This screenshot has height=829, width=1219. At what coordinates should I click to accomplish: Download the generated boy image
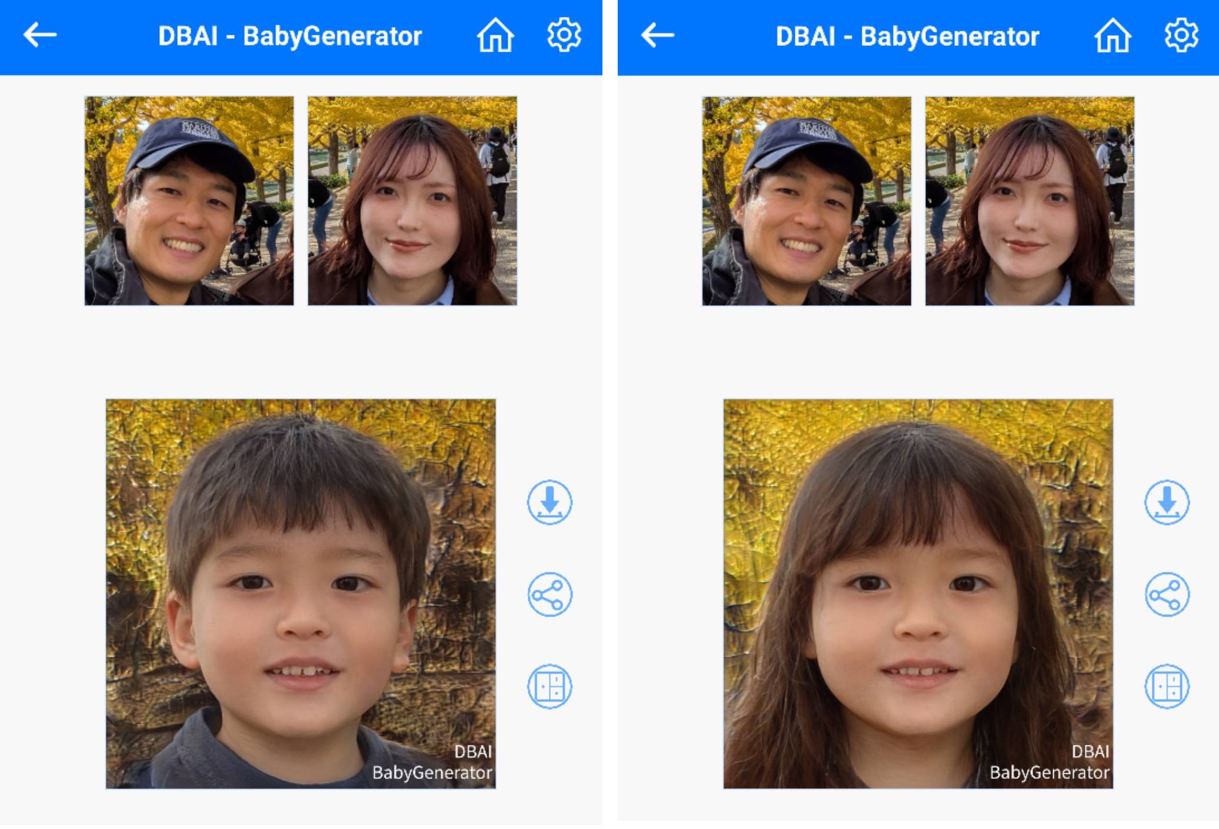[549, 502]
